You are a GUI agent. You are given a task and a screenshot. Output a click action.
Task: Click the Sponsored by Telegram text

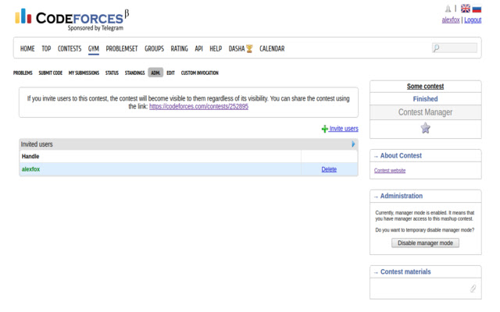(x=95, y=28)
